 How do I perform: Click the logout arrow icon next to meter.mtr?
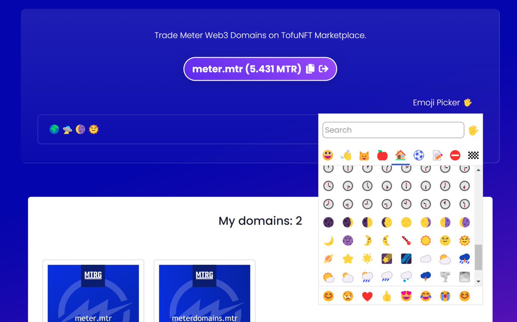pyautogui.click(x=324, y=69)
